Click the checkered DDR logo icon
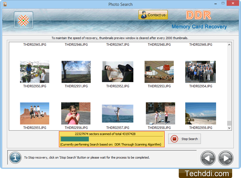The height and width of the screenshot is (178, 241). [23, 20]
